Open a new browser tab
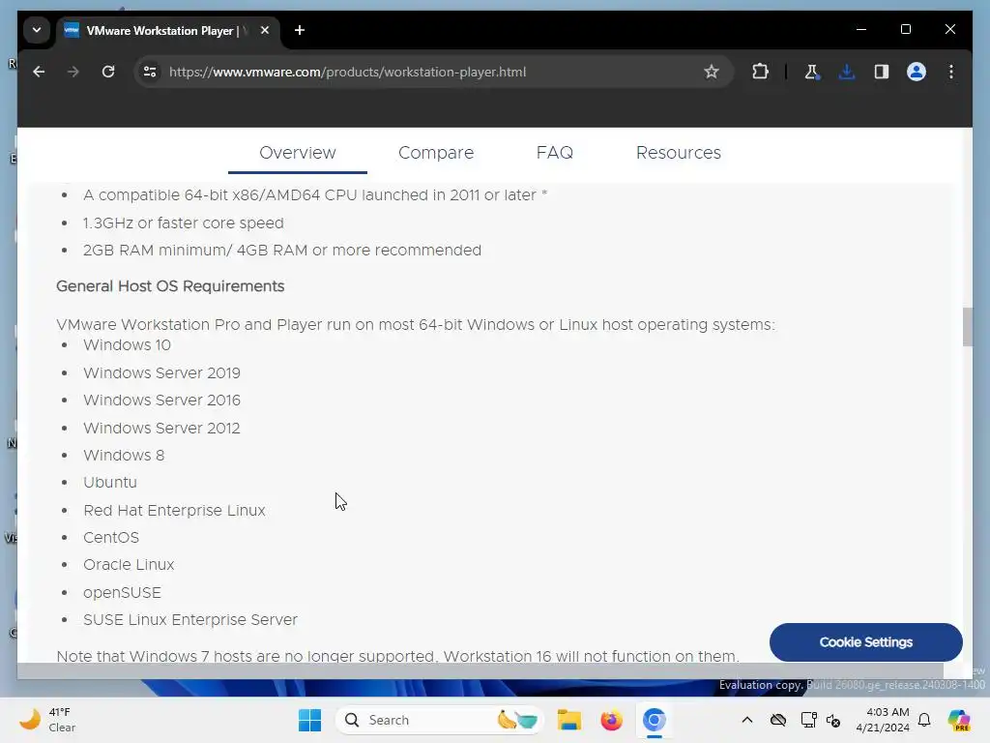This screenshot has height=743, width=990. click(300, 30)
